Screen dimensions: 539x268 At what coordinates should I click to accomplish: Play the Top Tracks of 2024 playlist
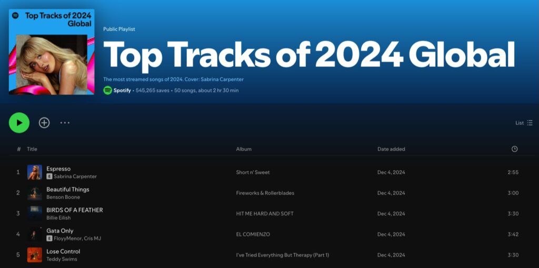click(x=19, y=123)
